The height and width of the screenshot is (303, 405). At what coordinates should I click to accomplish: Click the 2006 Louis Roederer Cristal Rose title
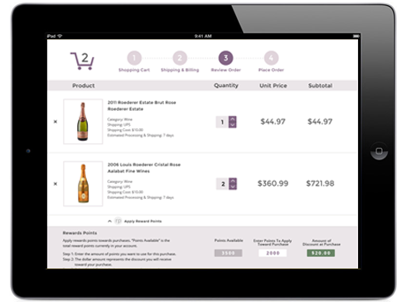point(144,165)
